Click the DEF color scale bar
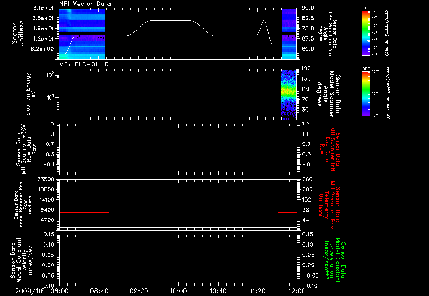The height and width of the screenshot is (296, 429). click(x=366, y=94)
